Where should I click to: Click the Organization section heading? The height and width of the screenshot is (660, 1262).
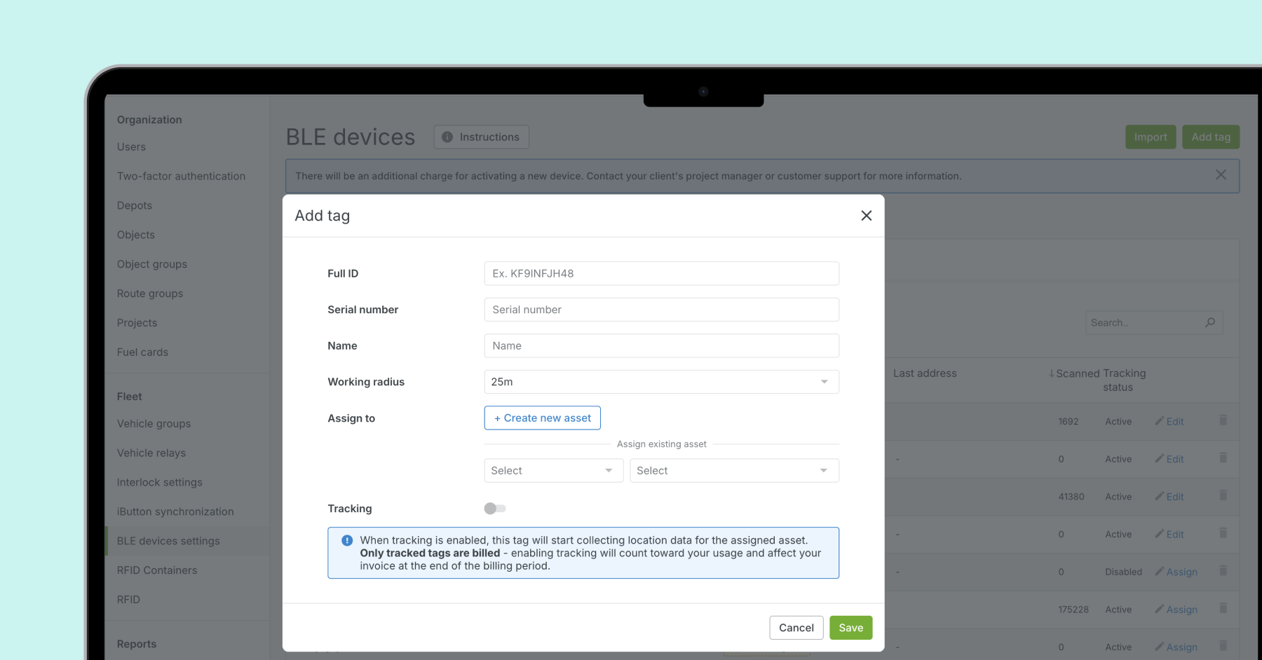(149, 121)
